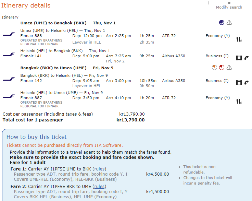Click the film entertainment icon for Finnair 141
Viewport: 252px width, 201px height.
pyautogui.click(x=239, y=58)
